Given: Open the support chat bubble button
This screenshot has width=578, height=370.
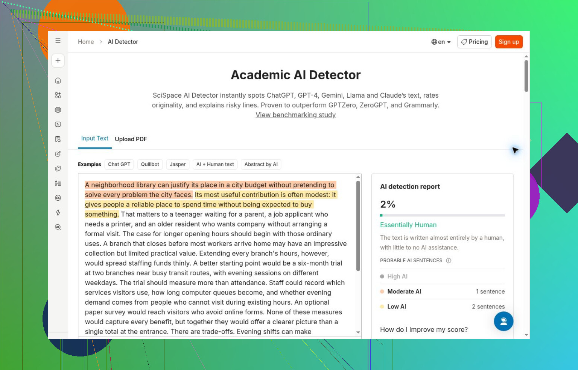Looking at the screenshot, I should pyautogui.click(x=503, y=321).
